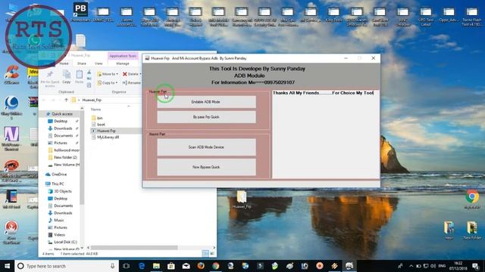485x272 pixels.
Task: Click the By pass Frp Quick button
Action: [x=206, y=117]
